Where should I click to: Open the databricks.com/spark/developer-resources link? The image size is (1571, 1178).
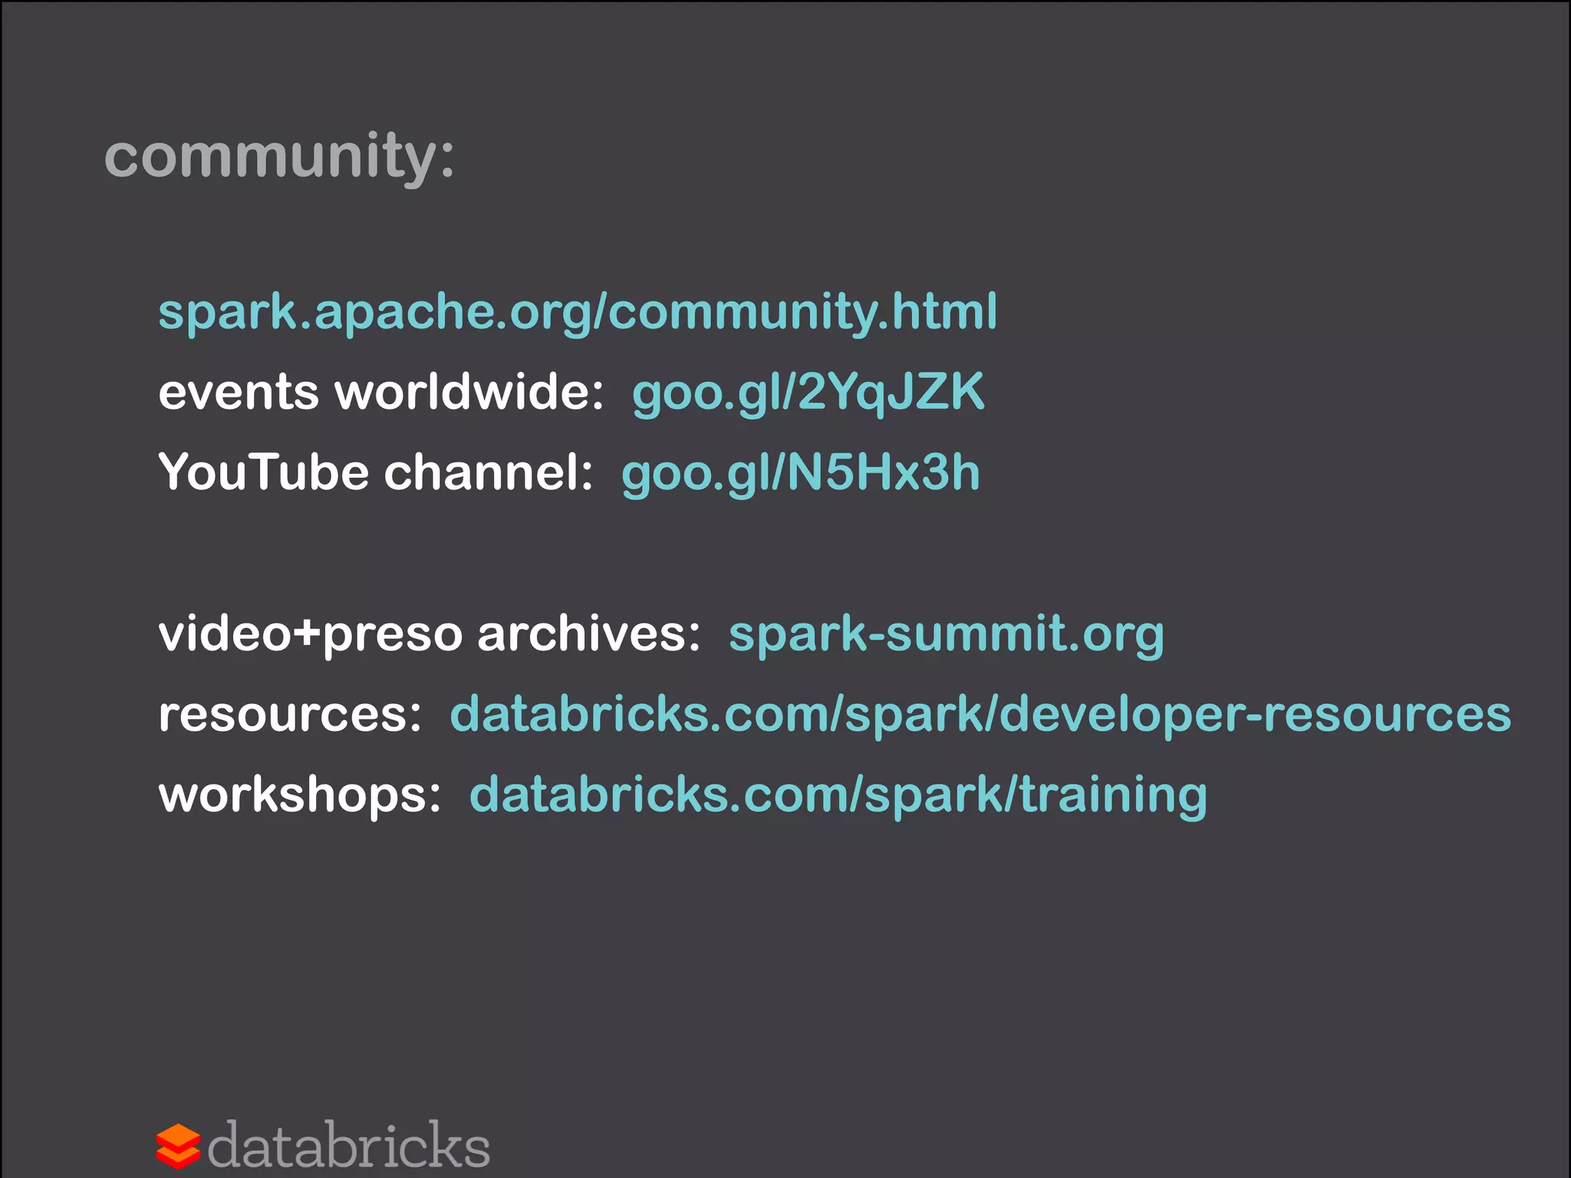click(980, 715)
